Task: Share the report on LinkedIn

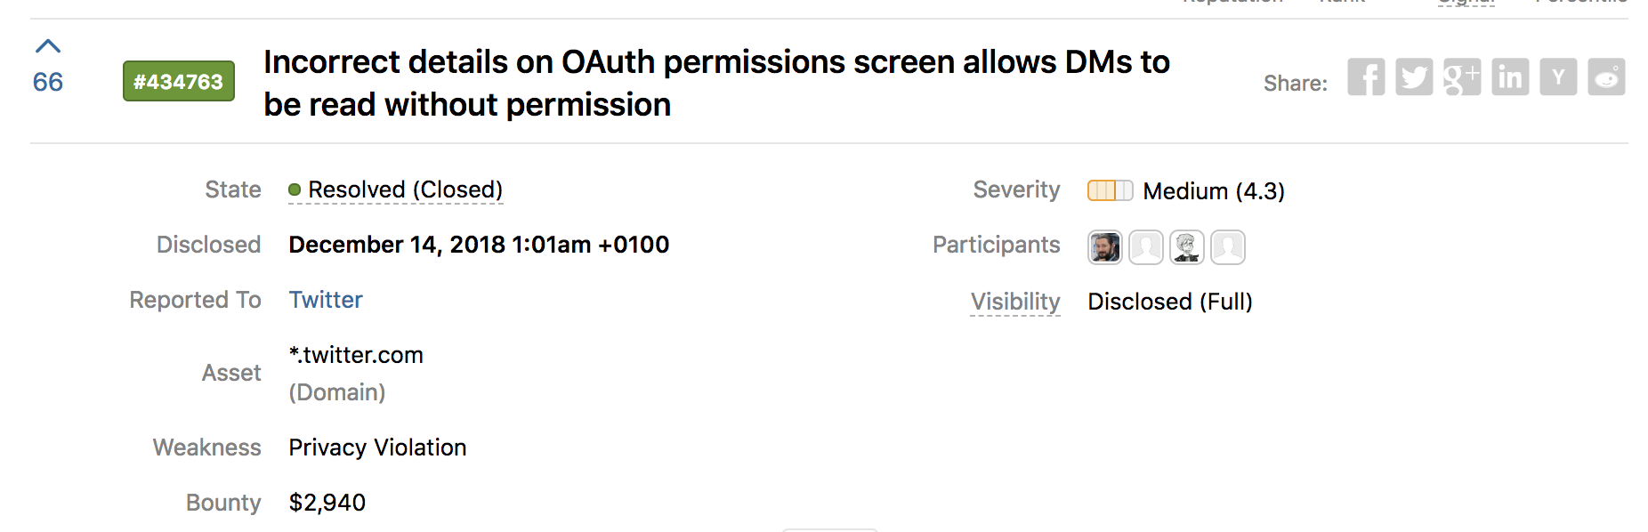Action: [x=1510, y=77]
